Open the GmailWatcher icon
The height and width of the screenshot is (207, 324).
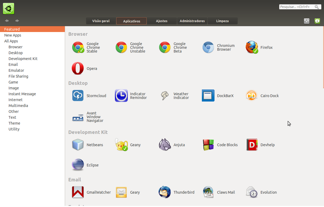coord(78,192)
